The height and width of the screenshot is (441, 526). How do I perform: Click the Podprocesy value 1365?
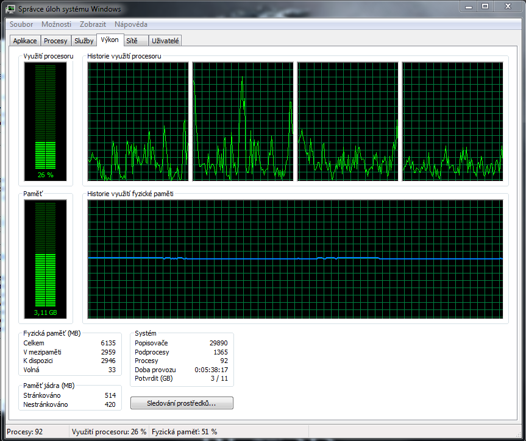221,352
